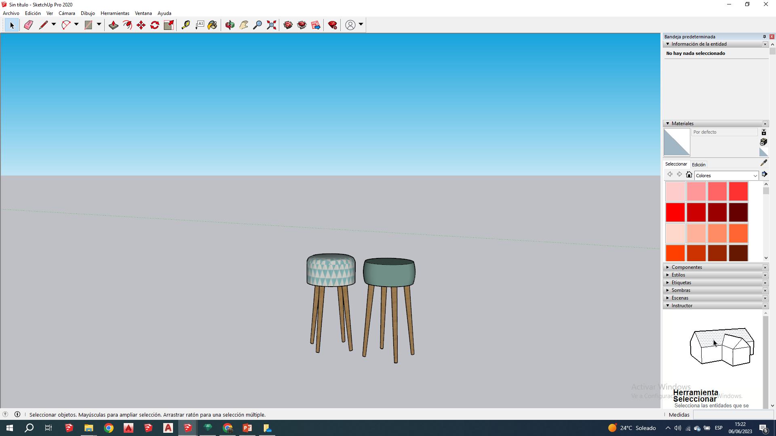Pick the bright red color swatch

click(x=675, y=212)
